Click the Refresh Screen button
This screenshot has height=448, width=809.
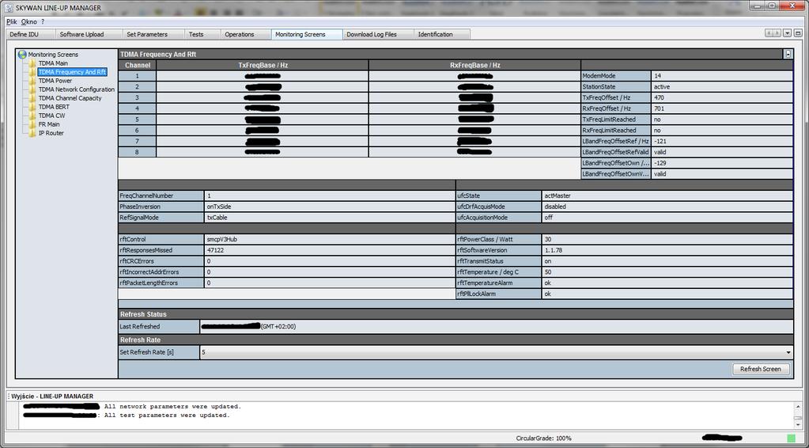(x=761, y=369)
